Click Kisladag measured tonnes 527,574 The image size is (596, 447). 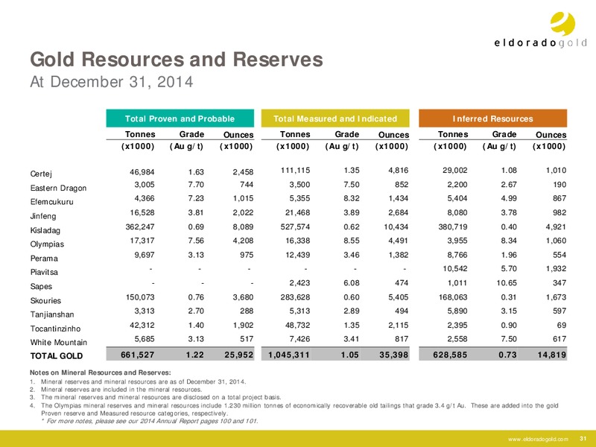[295, 227]
